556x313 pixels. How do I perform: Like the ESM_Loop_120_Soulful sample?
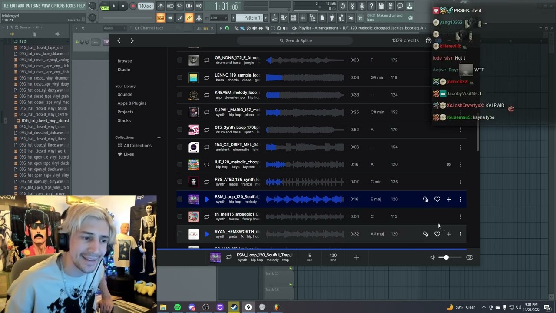tap(437, 199)
